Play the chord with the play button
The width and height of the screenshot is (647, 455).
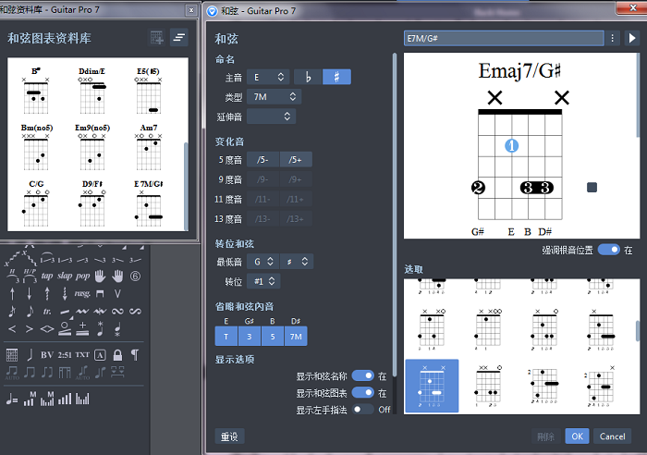[x=632, y=38]
